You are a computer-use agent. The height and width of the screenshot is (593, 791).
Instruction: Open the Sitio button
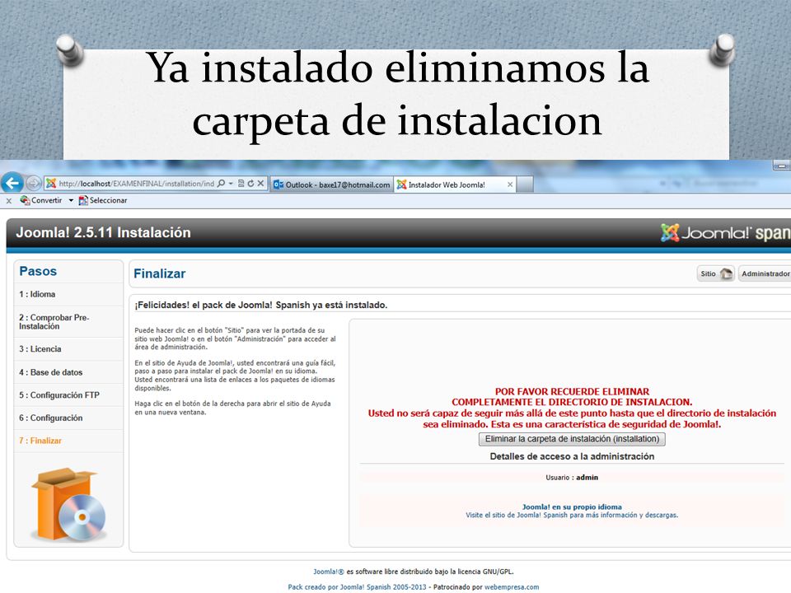715,273
